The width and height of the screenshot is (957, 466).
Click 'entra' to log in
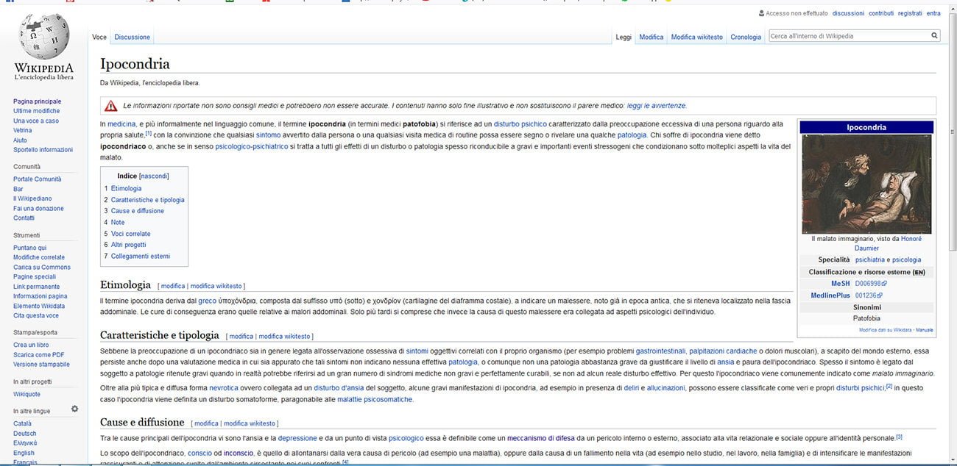[933, 13]
